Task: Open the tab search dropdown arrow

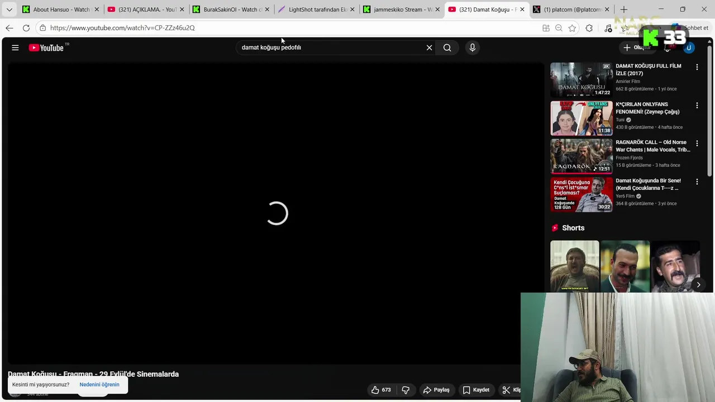Action: click(9, 9)
